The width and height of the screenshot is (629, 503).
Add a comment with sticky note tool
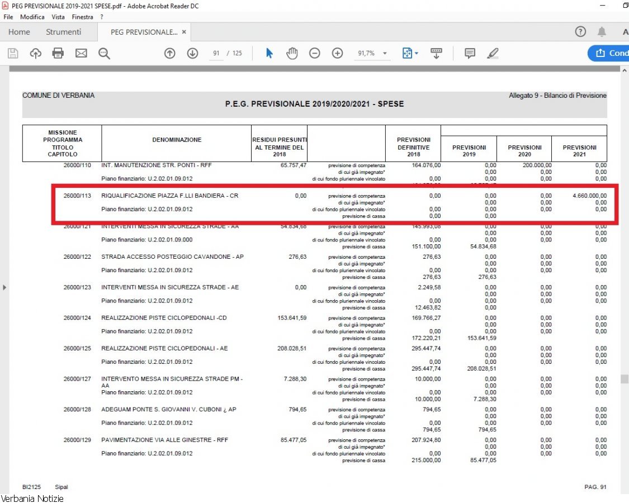[470, 53]
